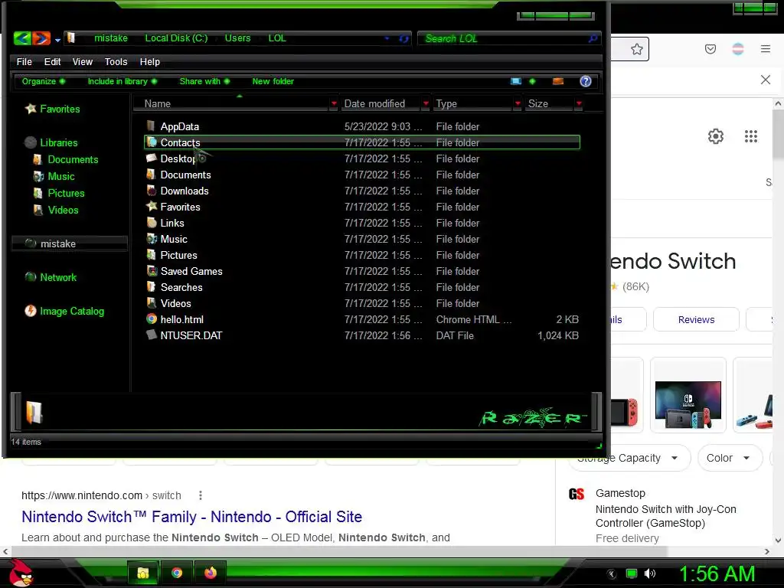Select the Favorites star folder icon in list
The width and height of the screenshot is (784, 588).
[x=151, y=206]
